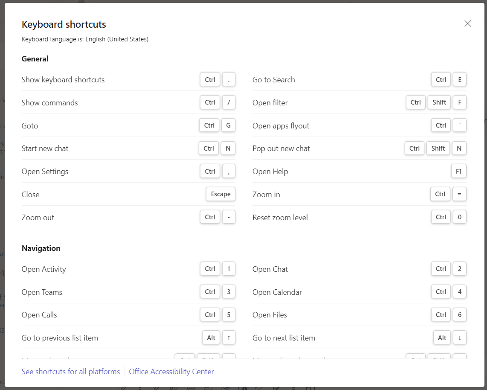Image resolution: width=487 pixels, height=390 pixels.
Task: Click the slash key badge for Show commands
Action: [x=229, y=102]
